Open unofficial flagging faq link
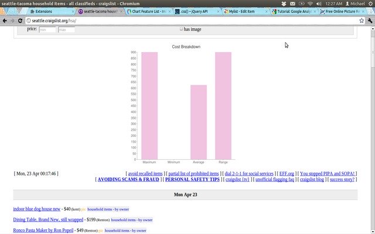 click(x=275, y=180)
